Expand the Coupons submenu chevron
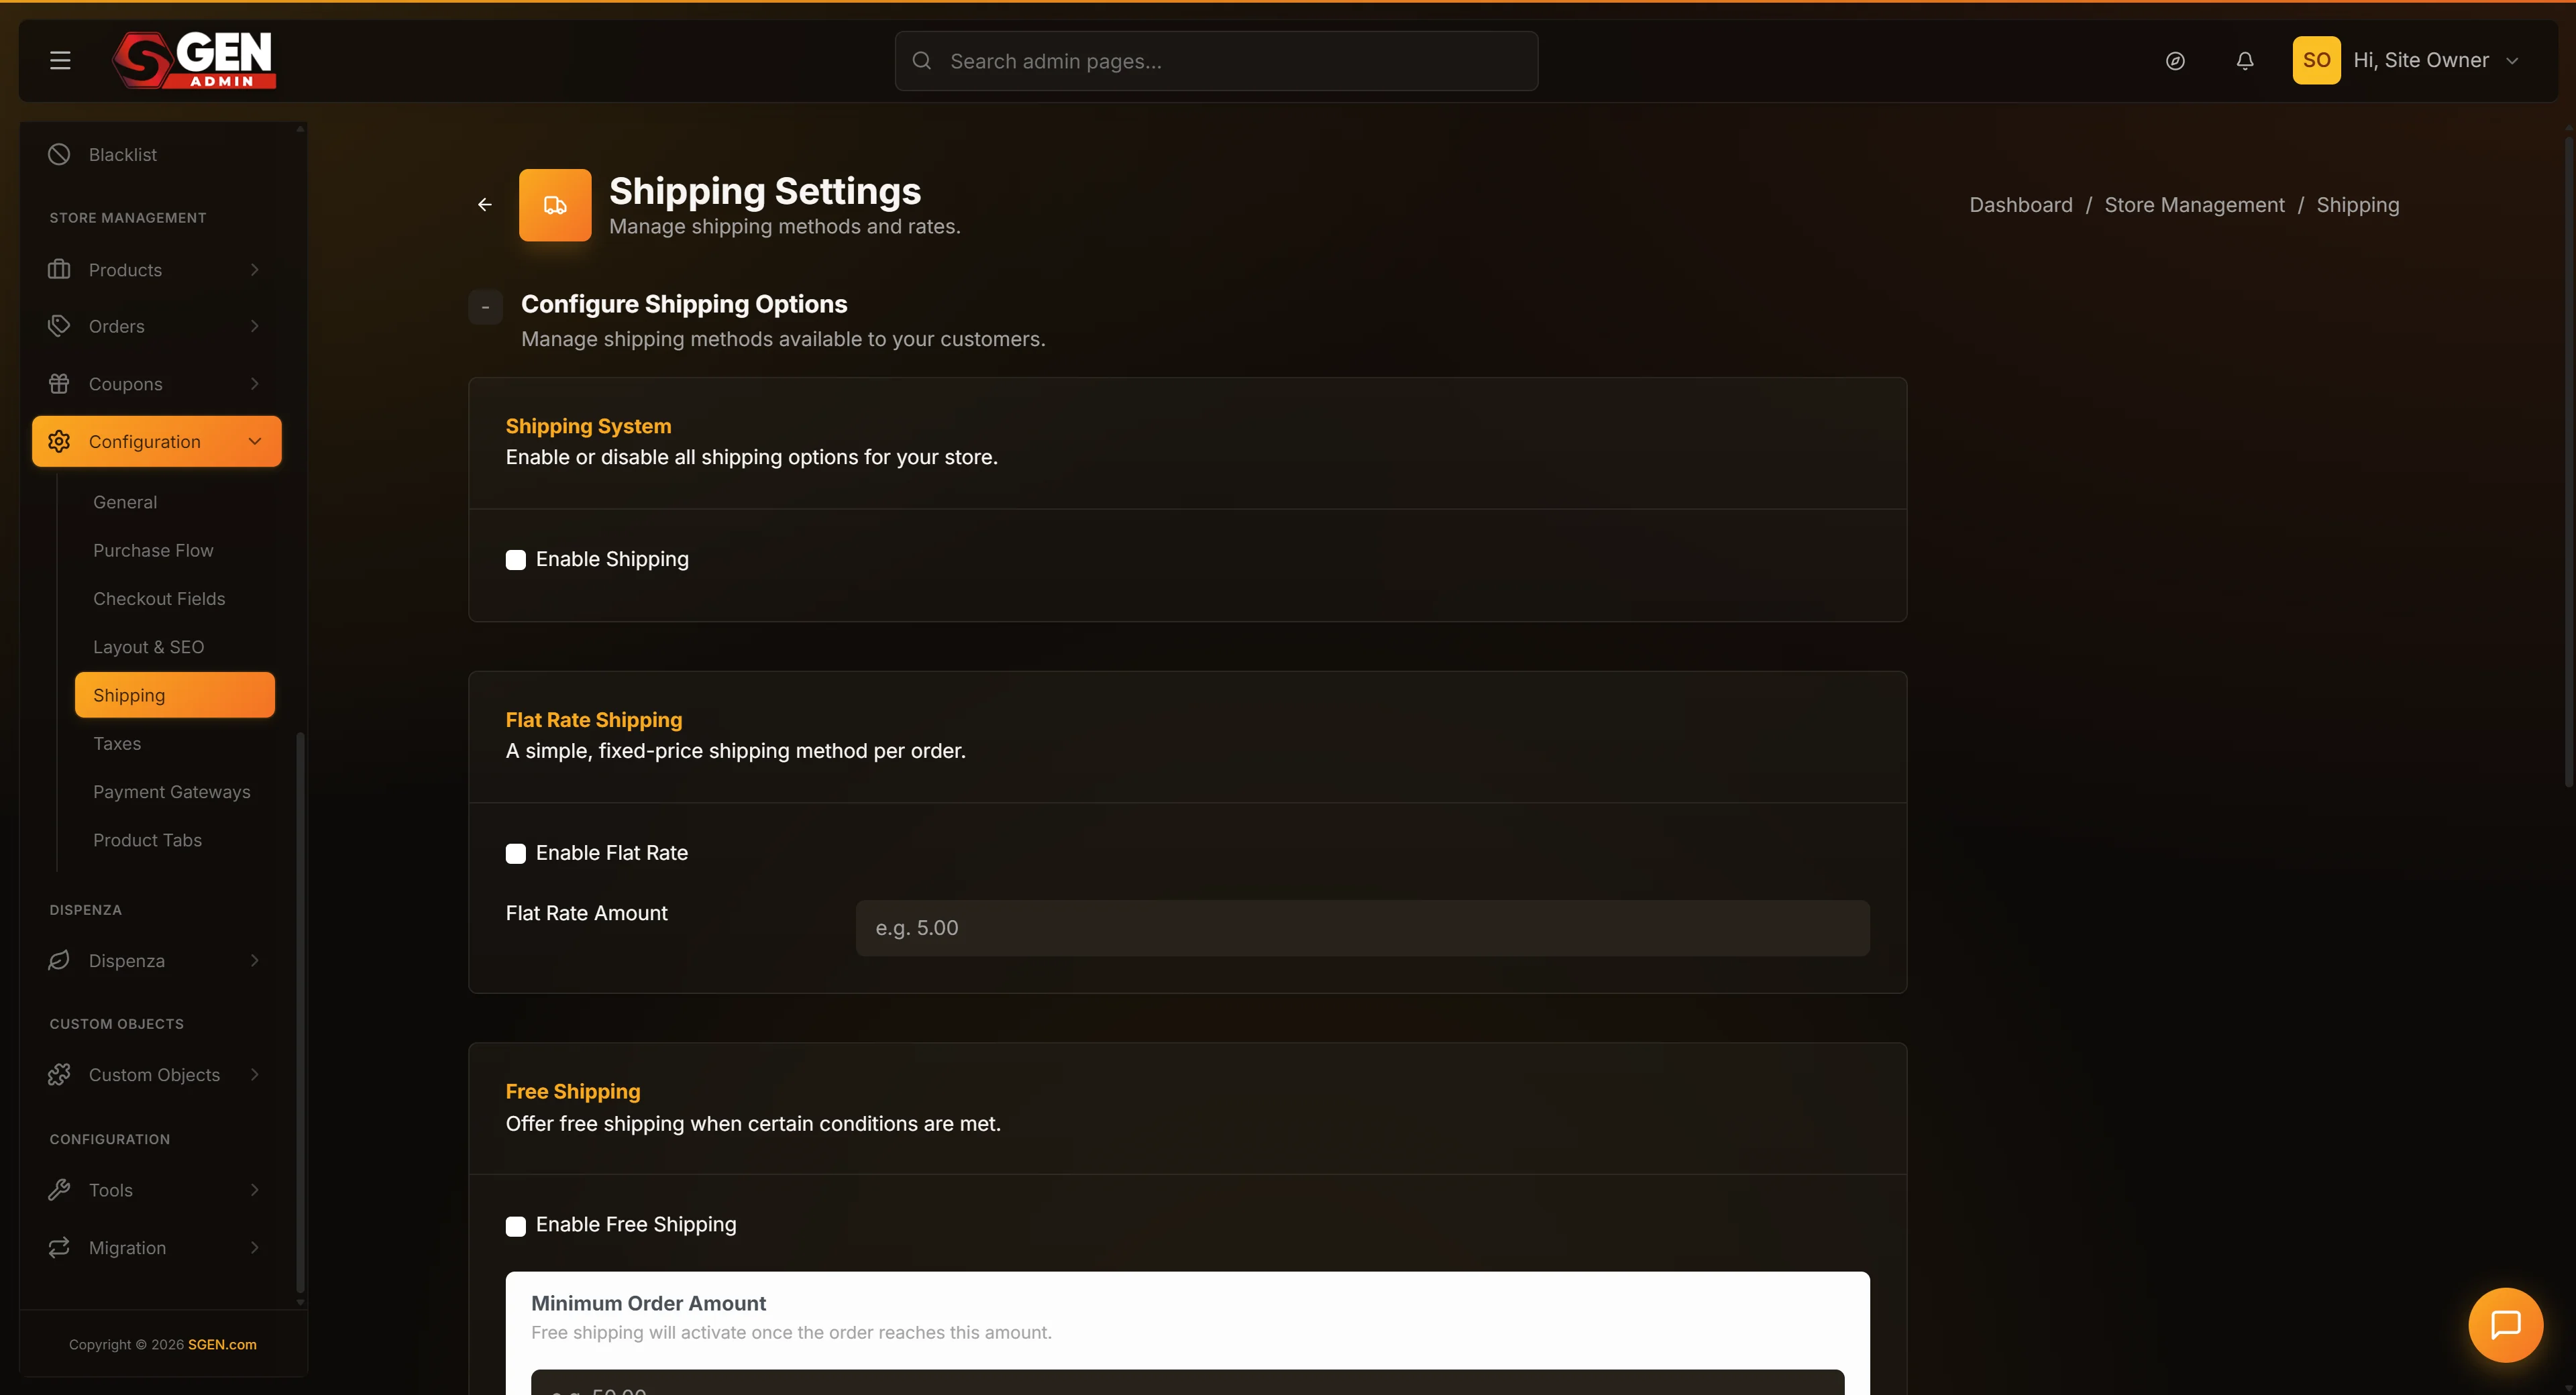 (x=255, y=384)
